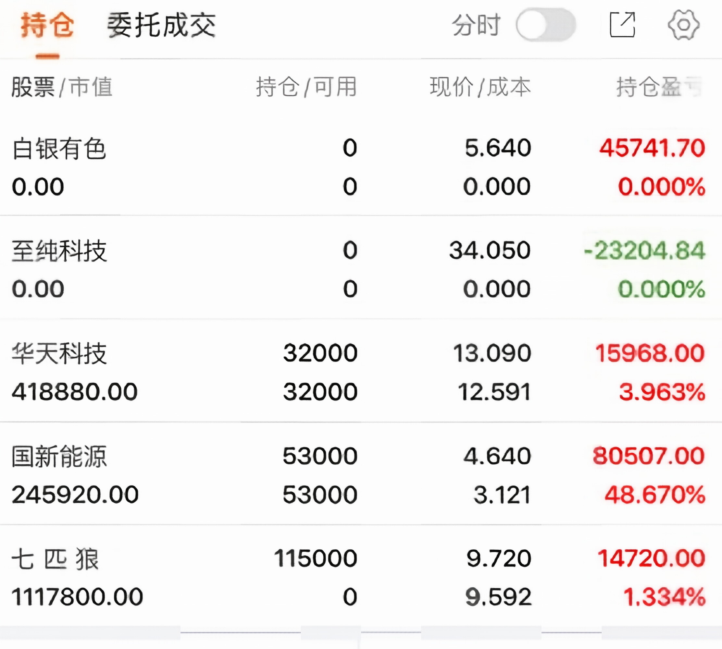This screenshot has height=649, width=722.
Task: Open the settings gear icon
Action: pyautogui.click(x=683, y=25)
